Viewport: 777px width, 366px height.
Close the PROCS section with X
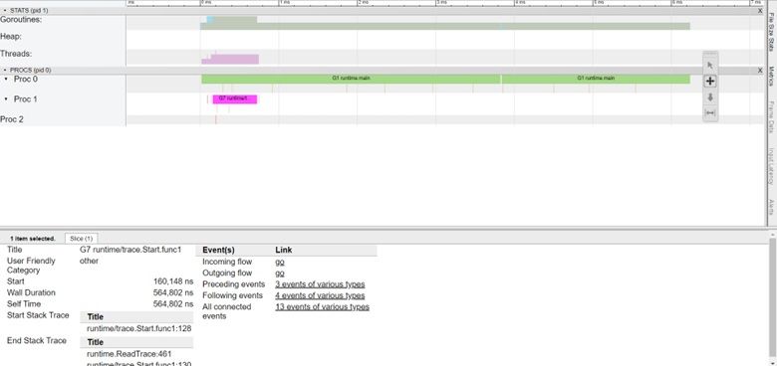760,71
